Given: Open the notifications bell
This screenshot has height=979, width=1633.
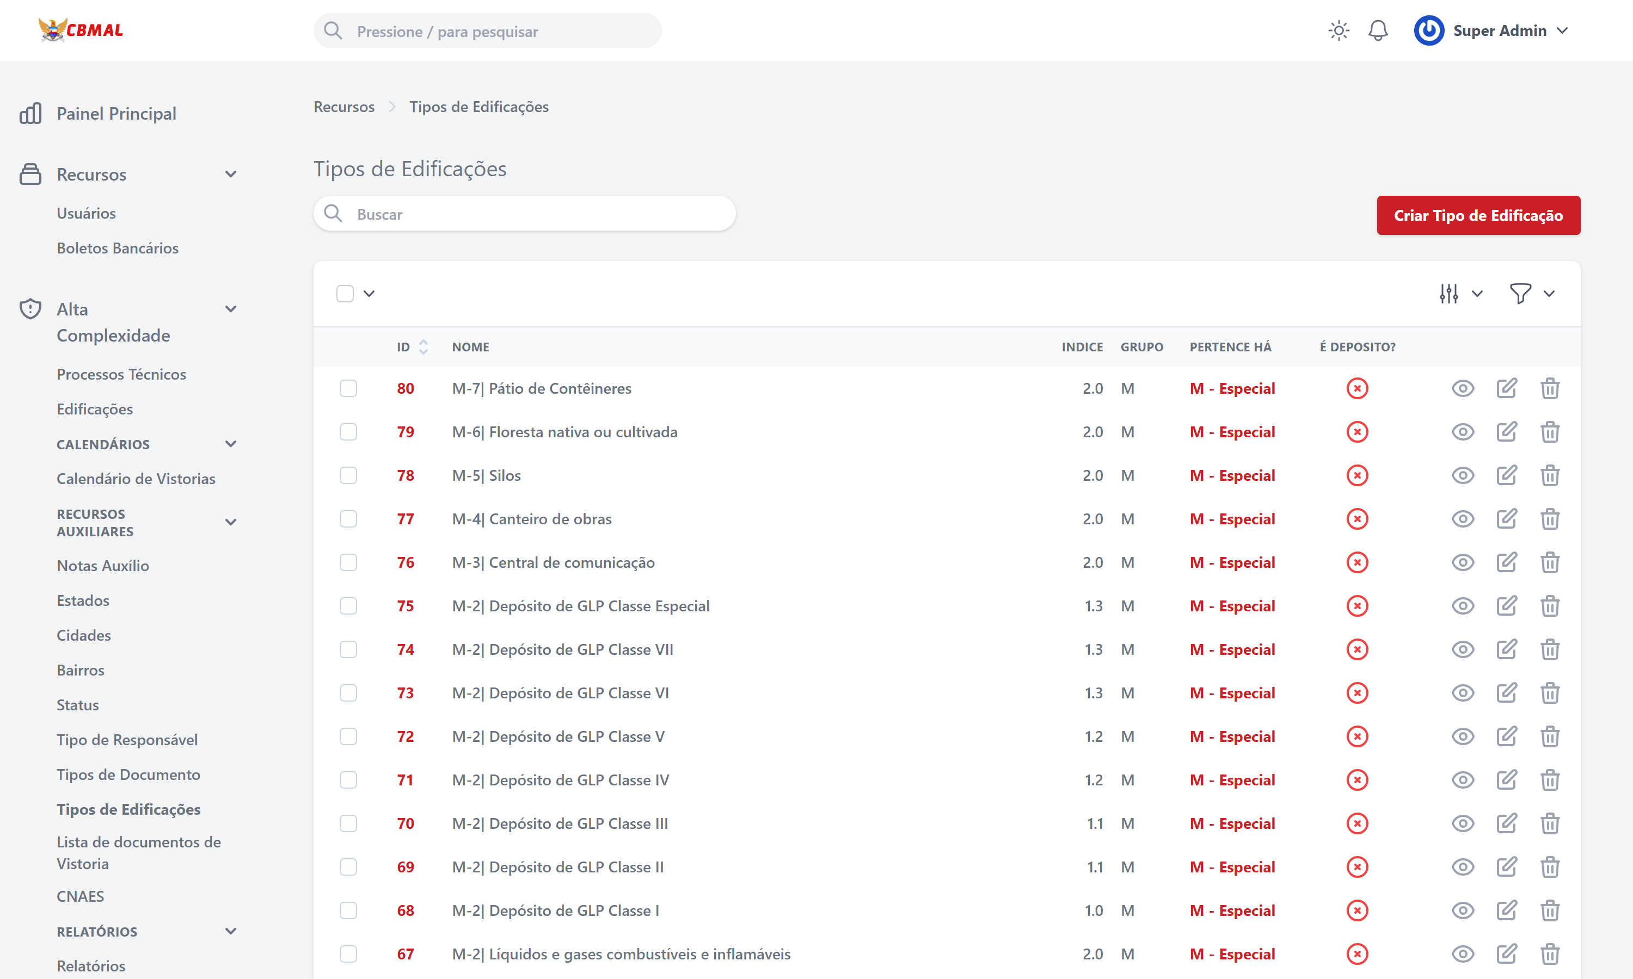Looking at the screenshot, I should click(x=1378, y=31).
